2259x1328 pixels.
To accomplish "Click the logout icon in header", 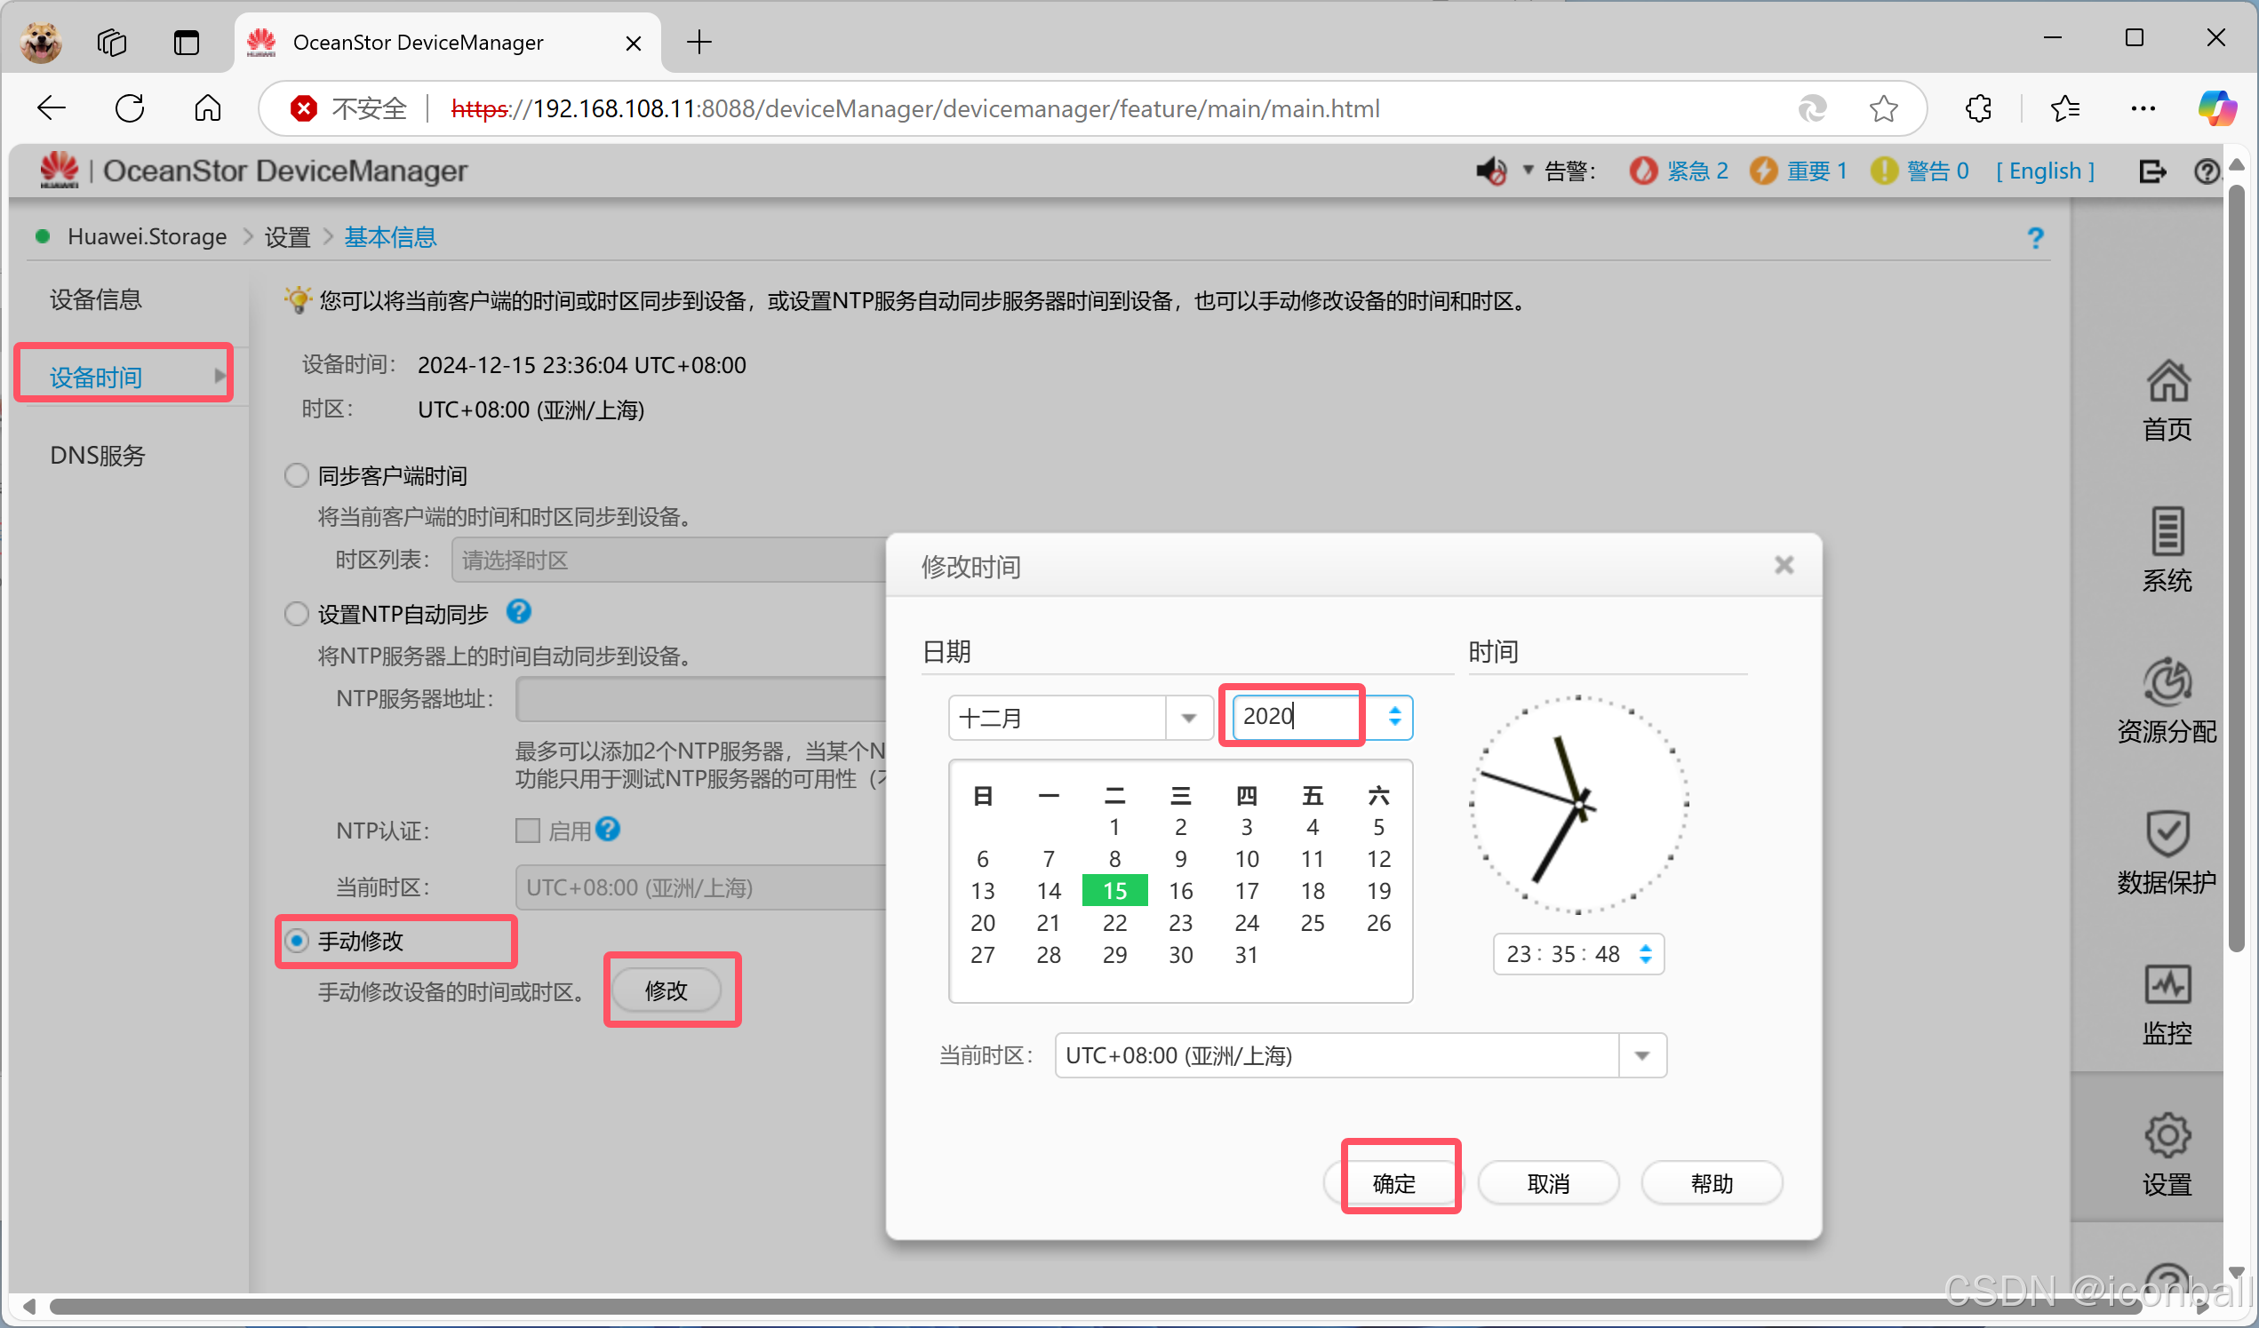I will (x=2151, y=171).
